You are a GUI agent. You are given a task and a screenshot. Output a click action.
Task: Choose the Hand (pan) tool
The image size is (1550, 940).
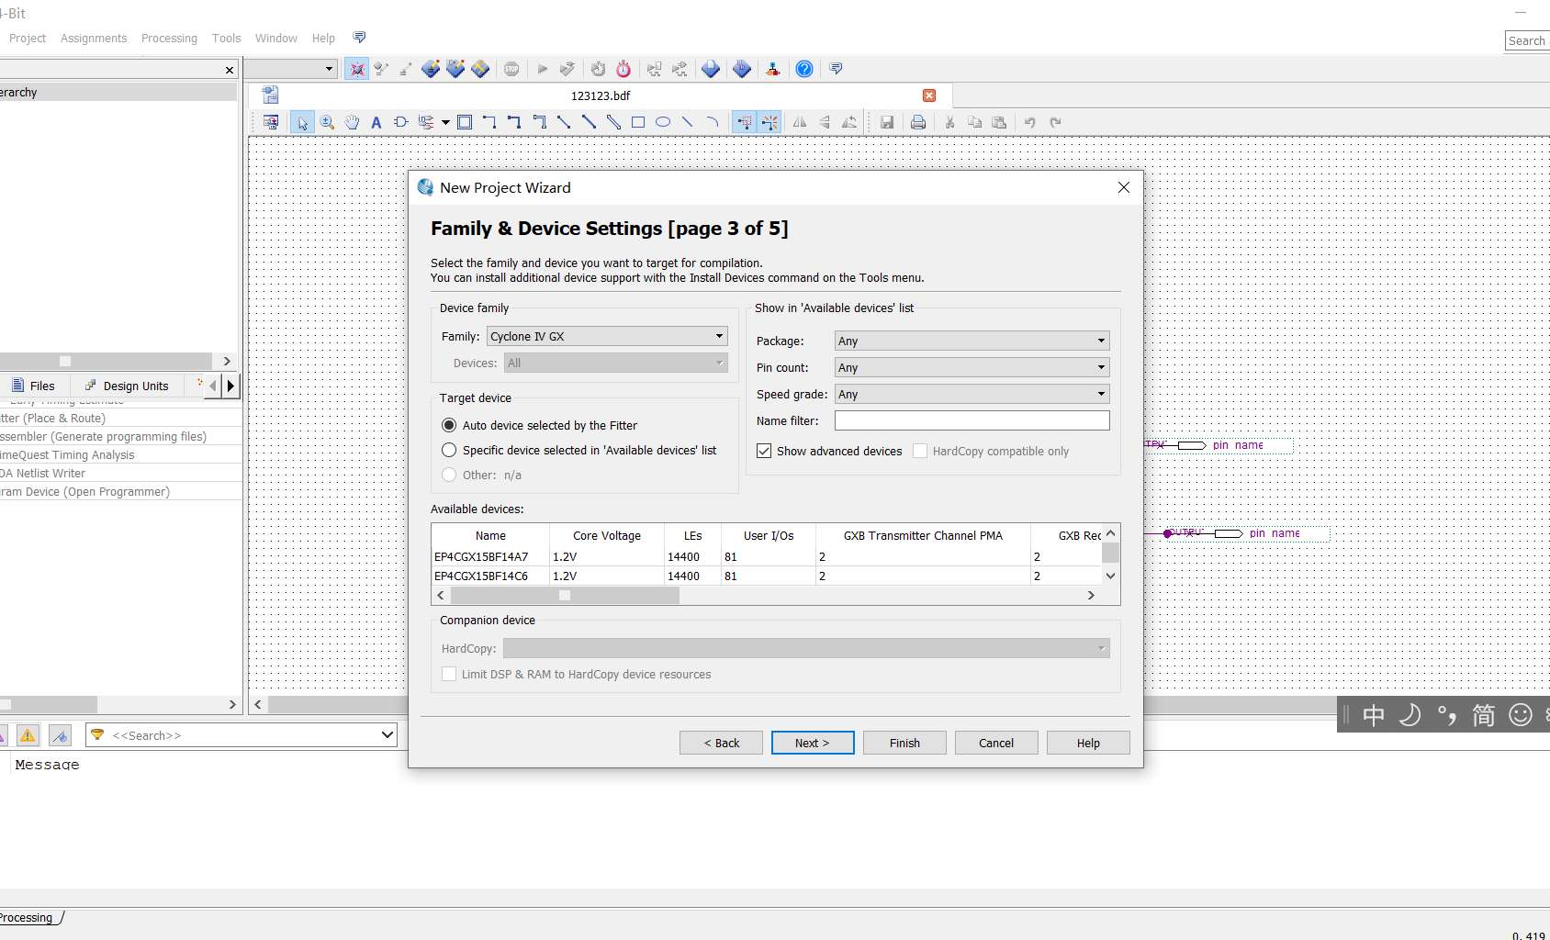click(x=352, y=122)
